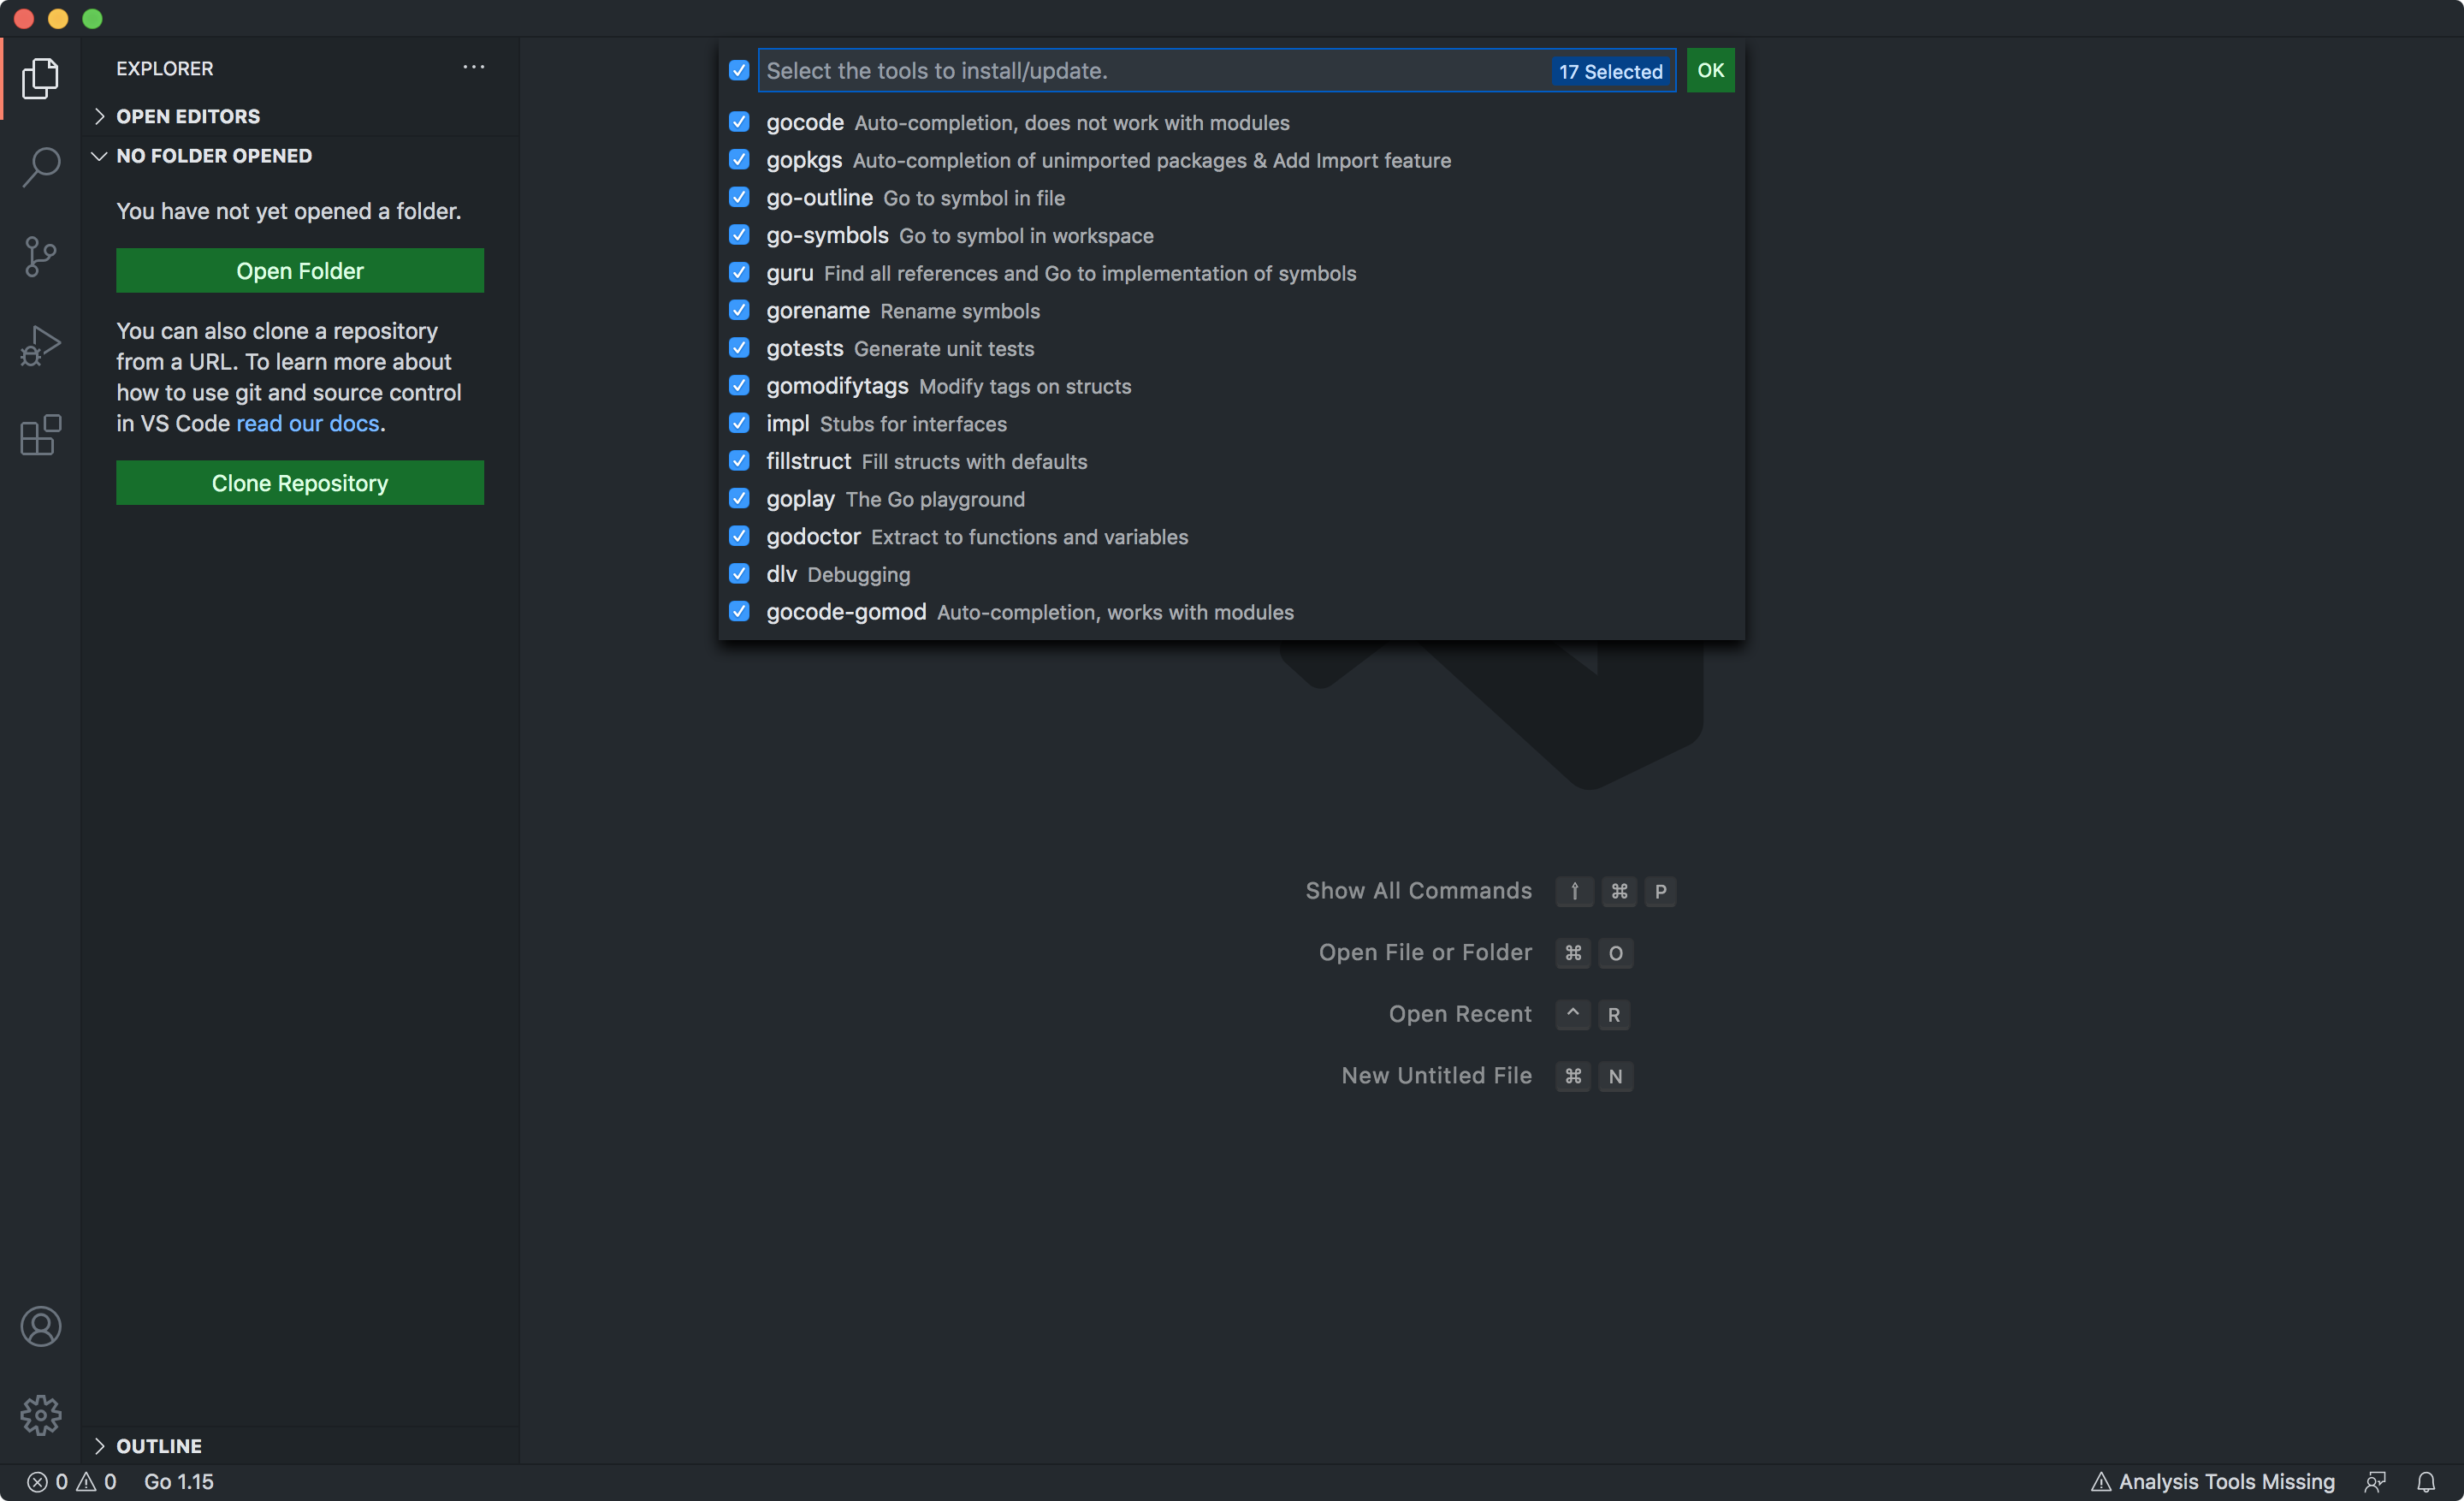Open the Source Control view

[40, 257]
